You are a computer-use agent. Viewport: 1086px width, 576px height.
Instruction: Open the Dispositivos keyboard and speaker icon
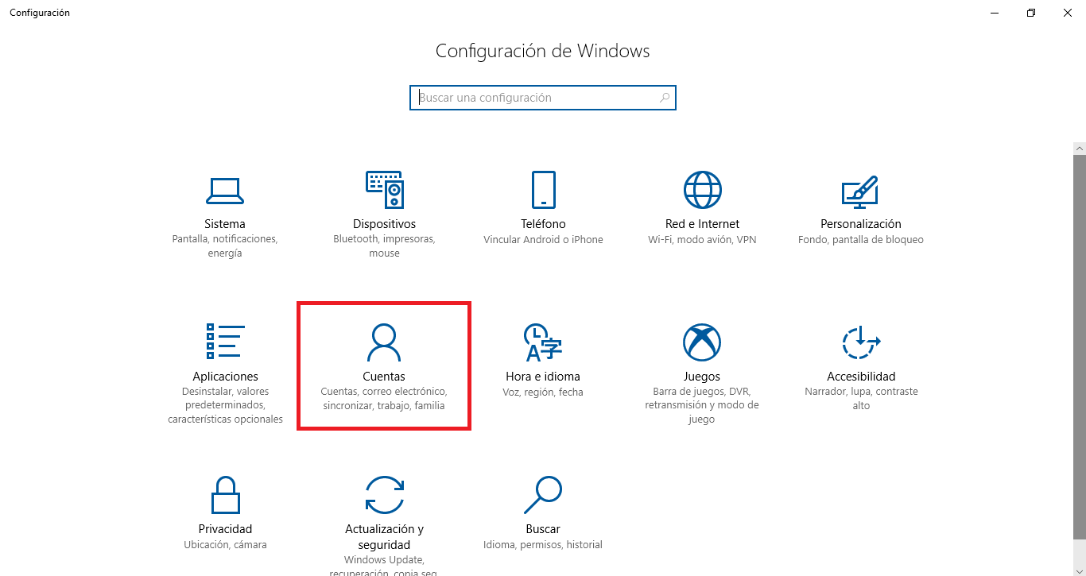(x=385, y=190)
